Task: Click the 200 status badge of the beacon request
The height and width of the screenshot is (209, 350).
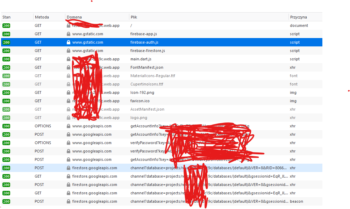Action: 6,201
